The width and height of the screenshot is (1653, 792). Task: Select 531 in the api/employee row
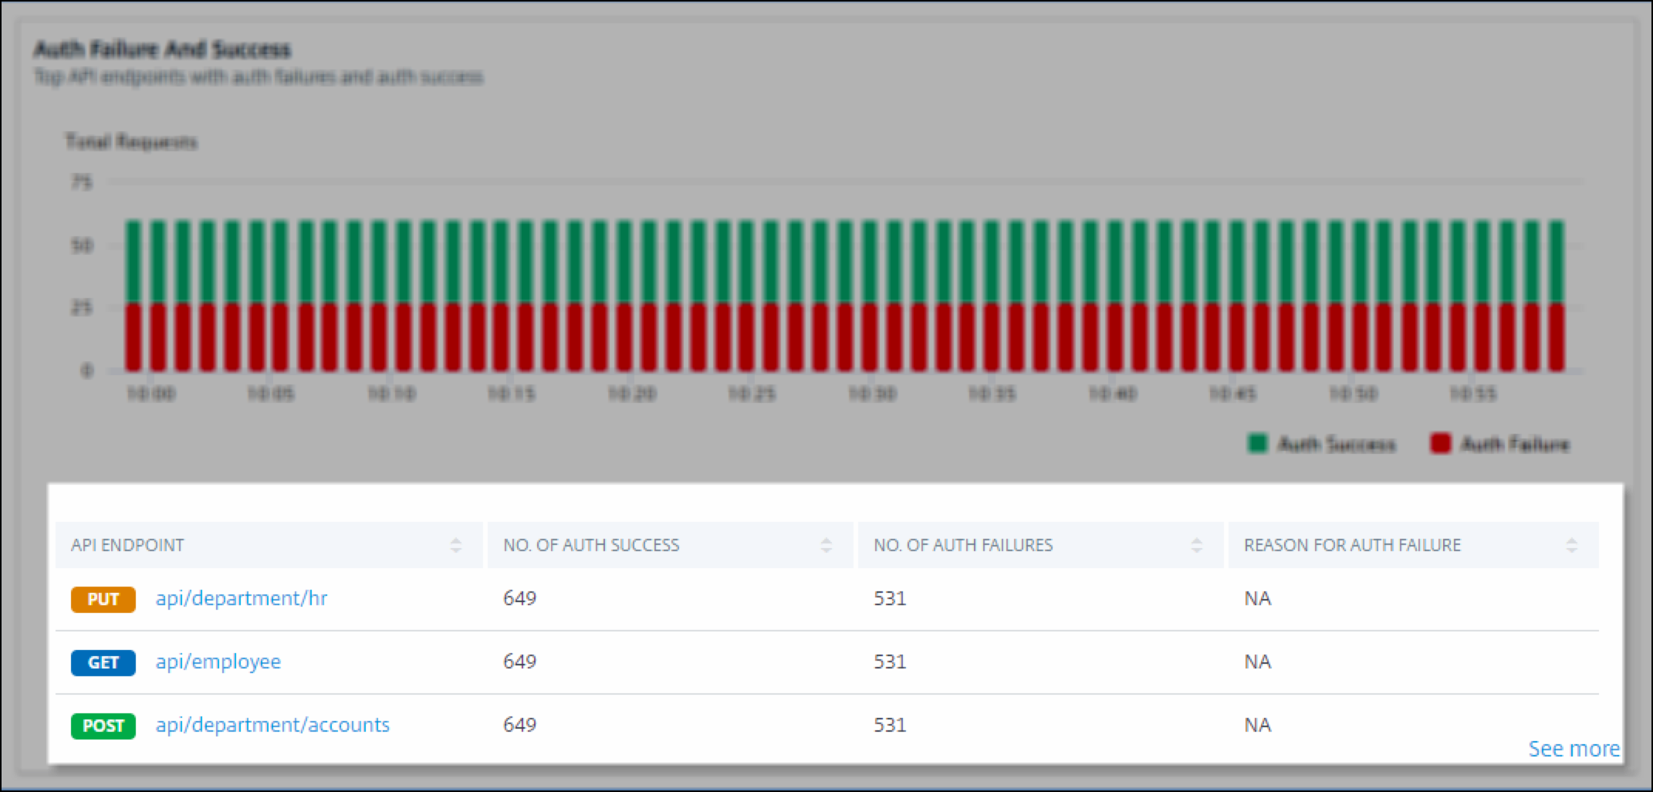click(x=890, y=662)
